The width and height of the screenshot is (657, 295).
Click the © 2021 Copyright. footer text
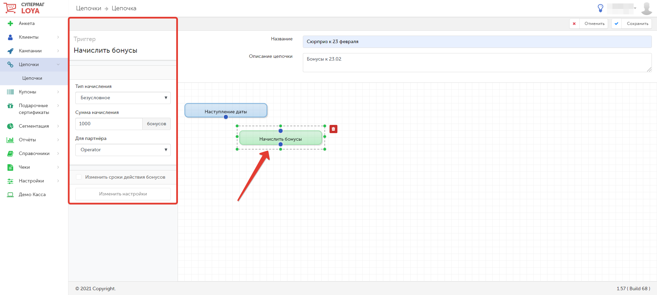[x=95, y=288]
